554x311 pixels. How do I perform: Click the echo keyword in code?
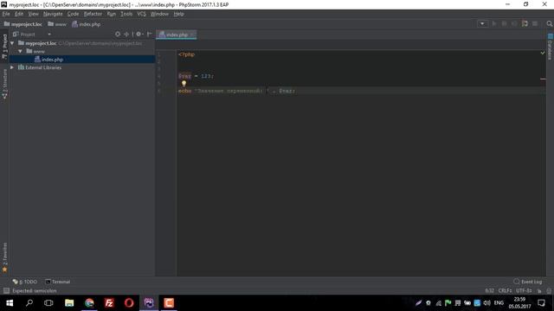pyautogui.click(x=184, y=91)
